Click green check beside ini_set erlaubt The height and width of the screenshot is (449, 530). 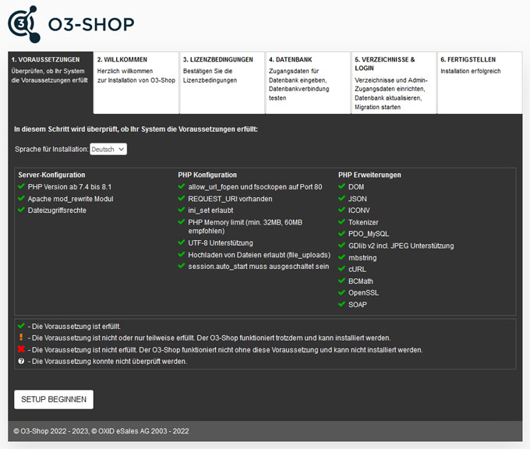point(182,210)
